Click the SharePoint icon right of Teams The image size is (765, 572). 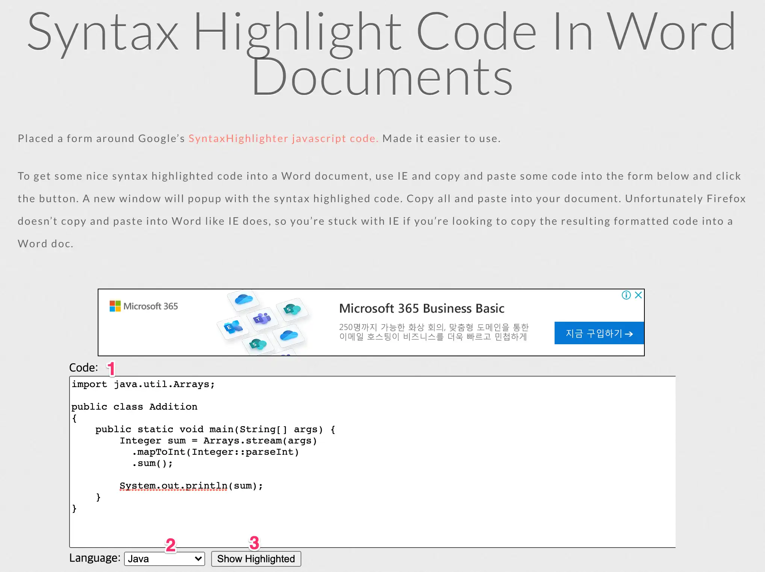(x=292, y=310)
